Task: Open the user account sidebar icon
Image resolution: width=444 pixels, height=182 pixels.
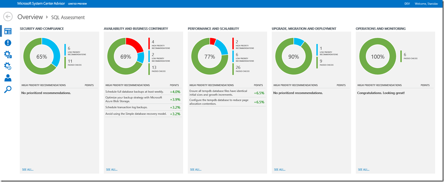Action: click(8, 78)
